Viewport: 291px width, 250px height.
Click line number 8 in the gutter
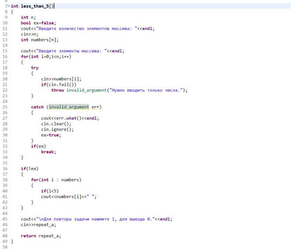(x=6, y=12)
